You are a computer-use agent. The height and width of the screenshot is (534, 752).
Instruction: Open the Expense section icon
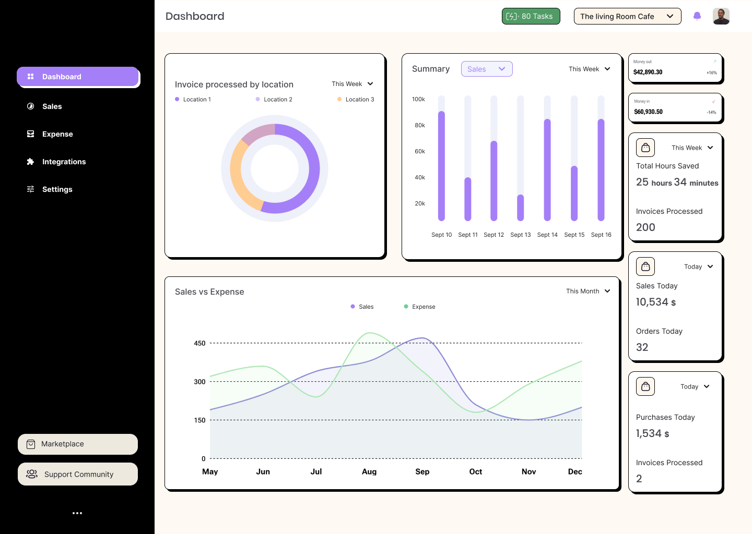point(31,134)
